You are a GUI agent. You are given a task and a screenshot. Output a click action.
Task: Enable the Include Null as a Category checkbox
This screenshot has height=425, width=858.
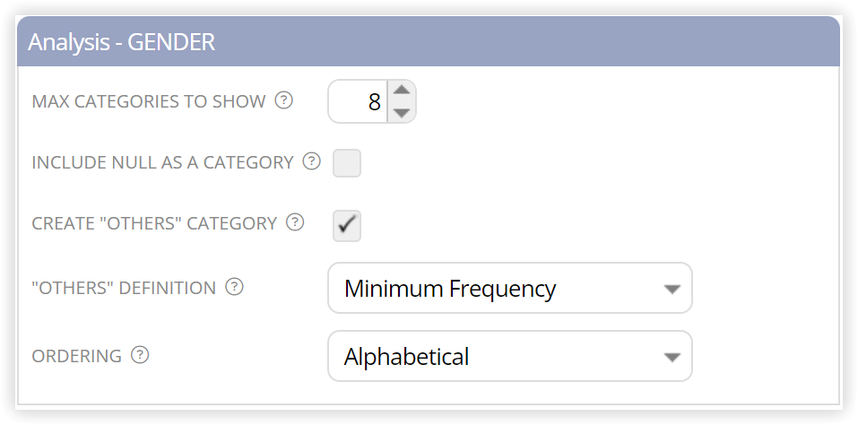coord(347,163)
